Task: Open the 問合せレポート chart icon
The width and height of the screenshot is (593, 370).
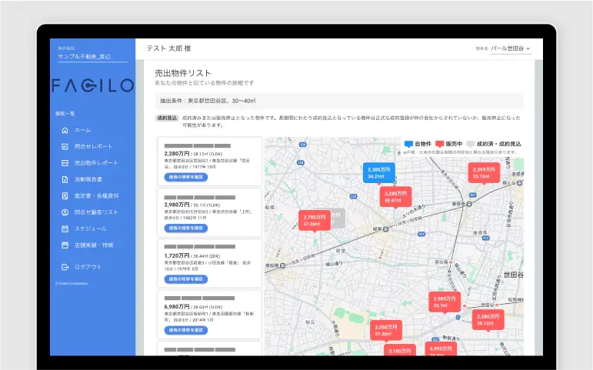Action: pos(65,146)
